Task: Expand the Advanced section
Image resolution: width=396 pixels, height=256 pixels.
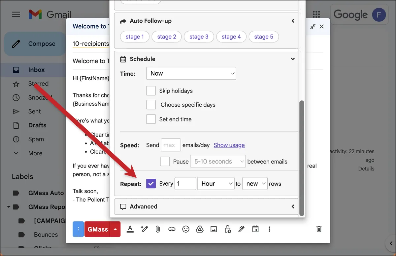Action: click(x=207, y=207)
